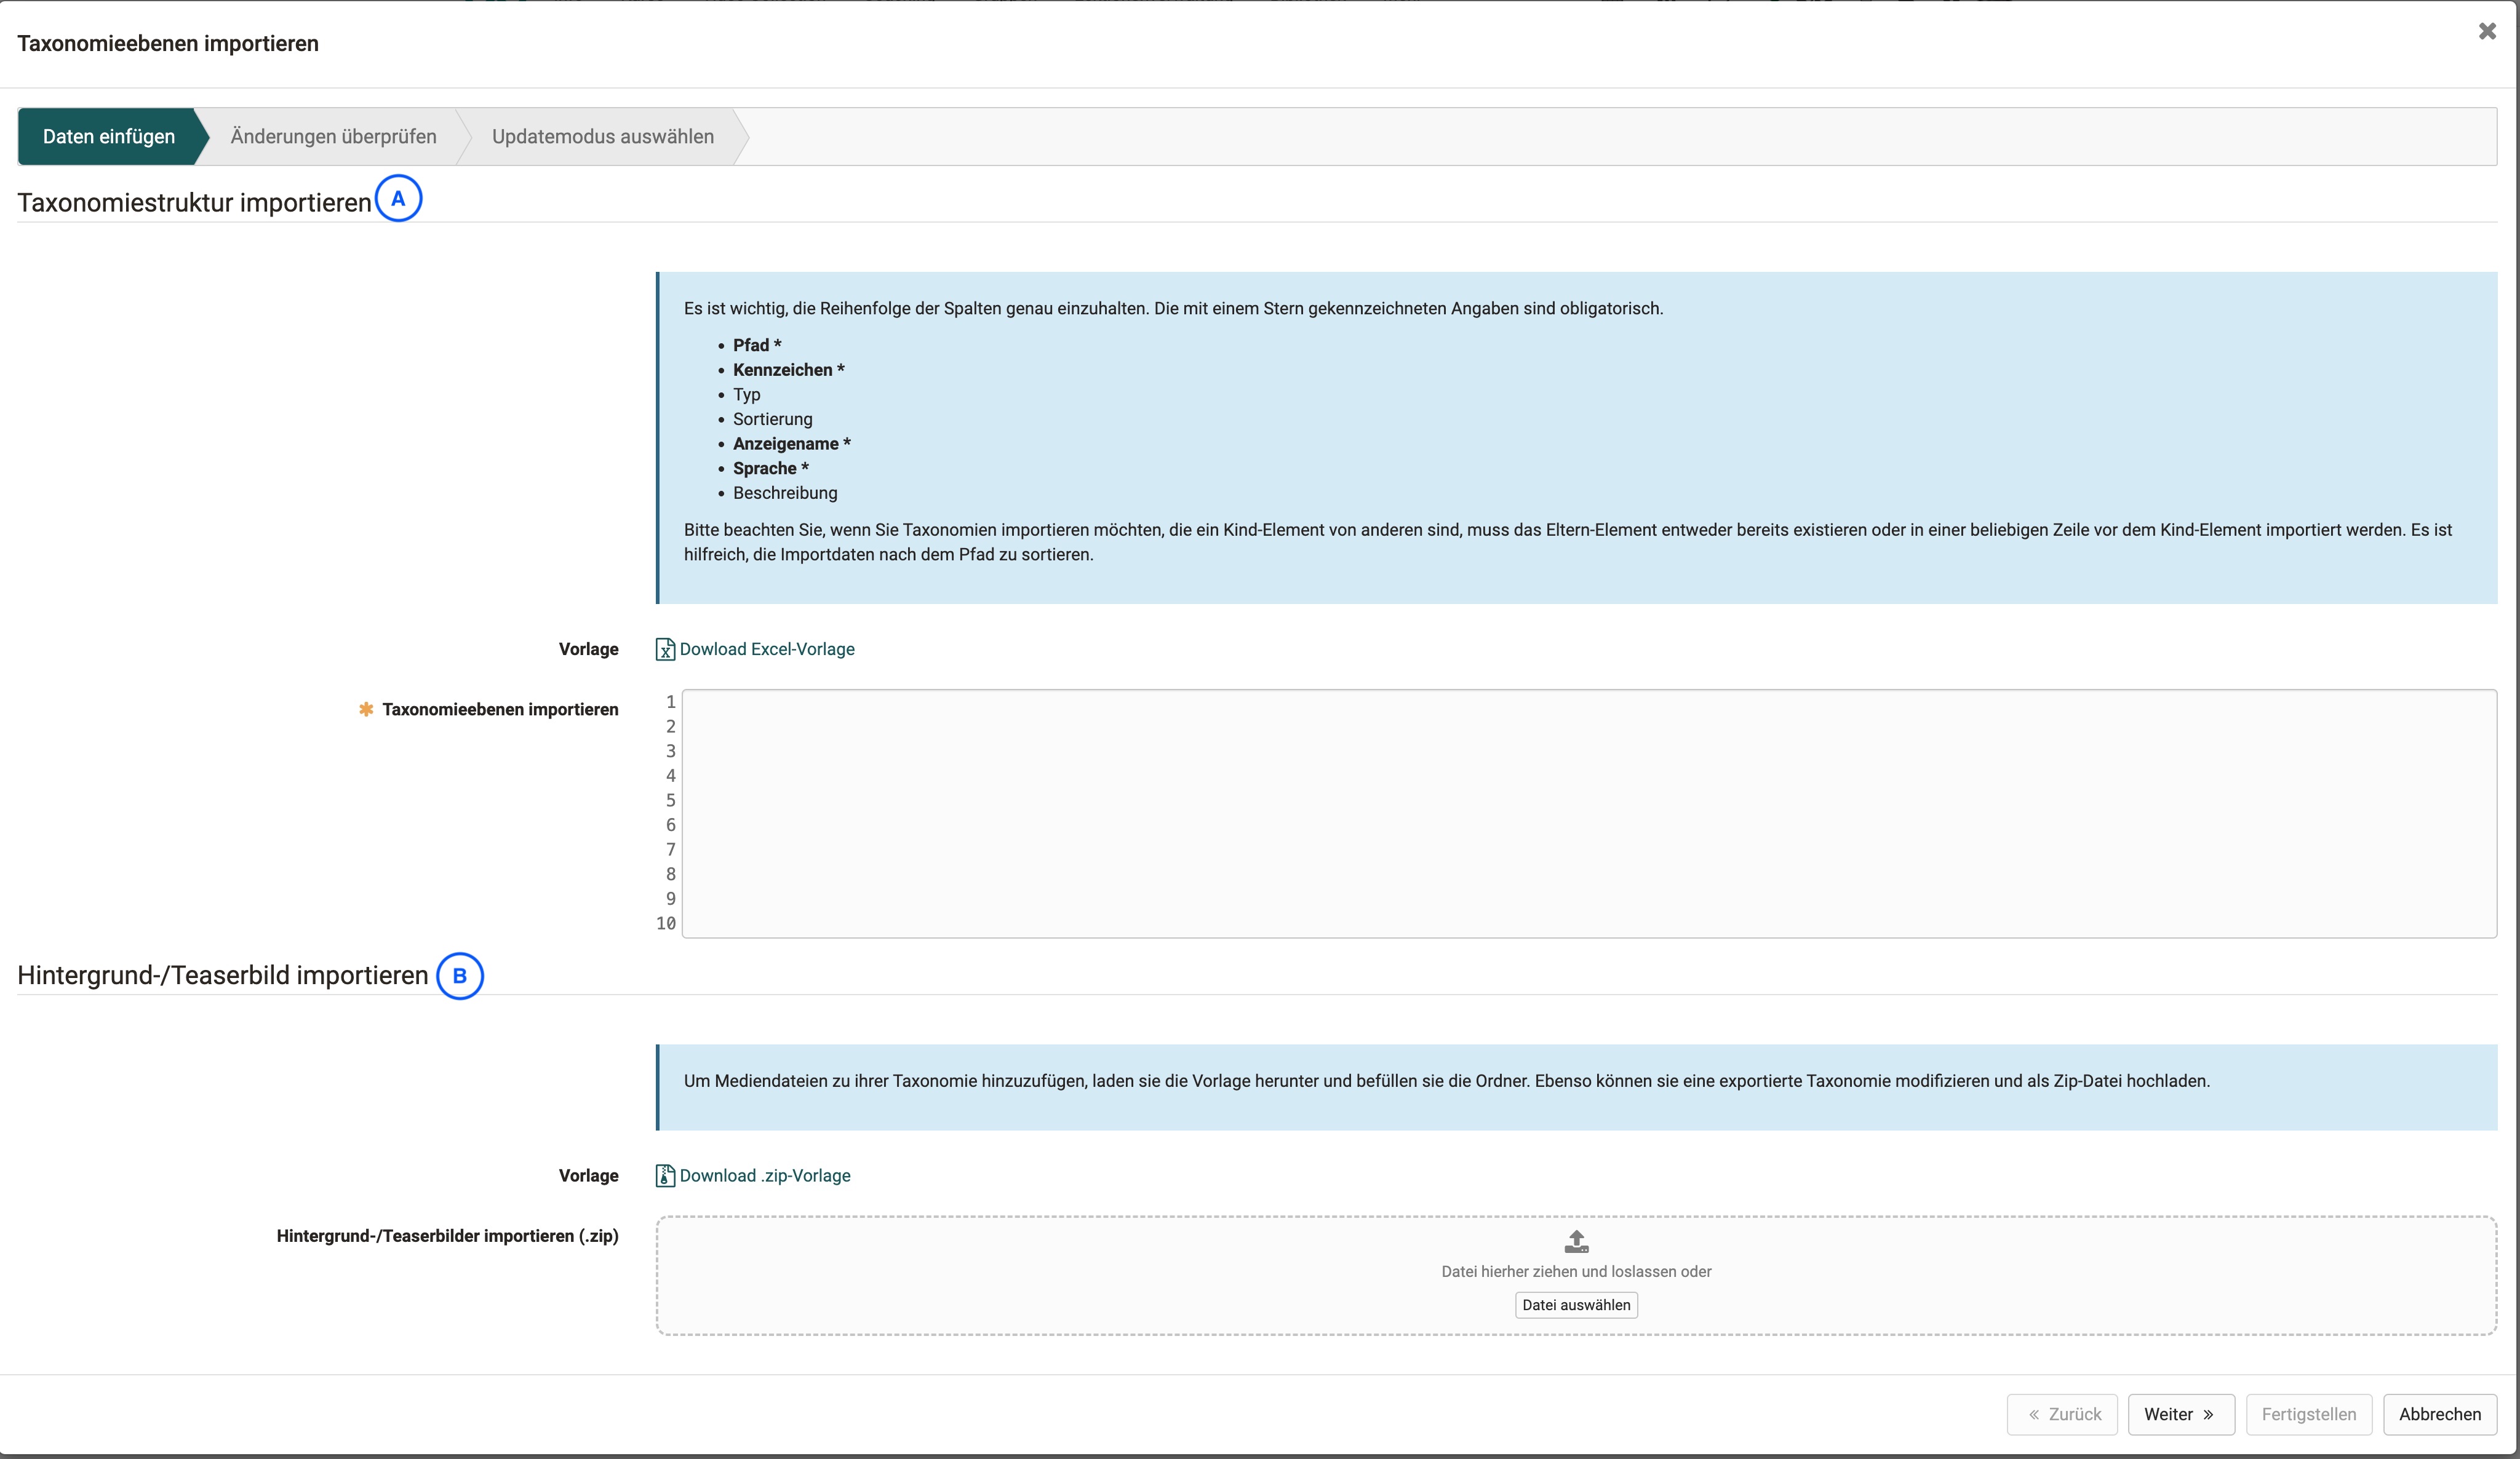
Task: Close the Taxonomieebenen importieren dialog
Action: click(x=2487, y=31)
